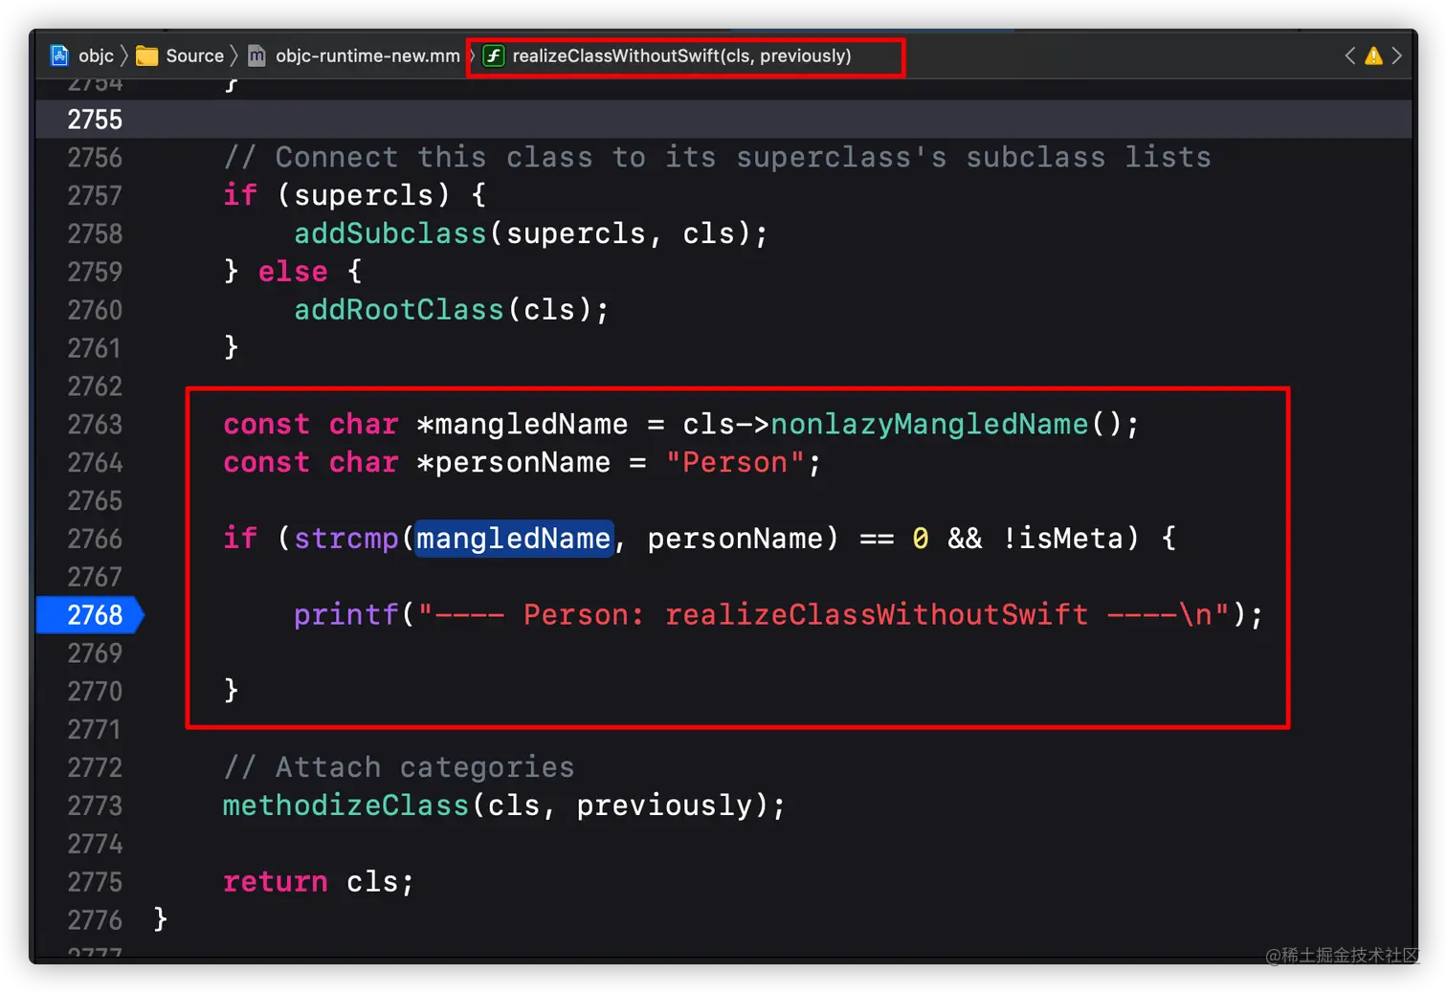Click the comment about superclass's subclass lists
Screen dimensions: 1447x993
718,157
